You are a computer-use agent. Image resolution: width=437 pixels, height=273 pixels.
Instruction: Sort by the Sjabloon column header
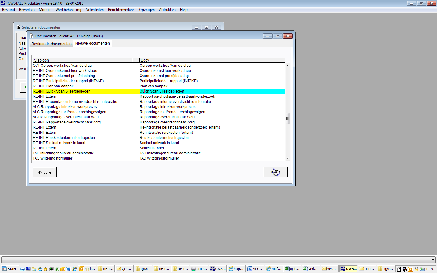(82, 60)
